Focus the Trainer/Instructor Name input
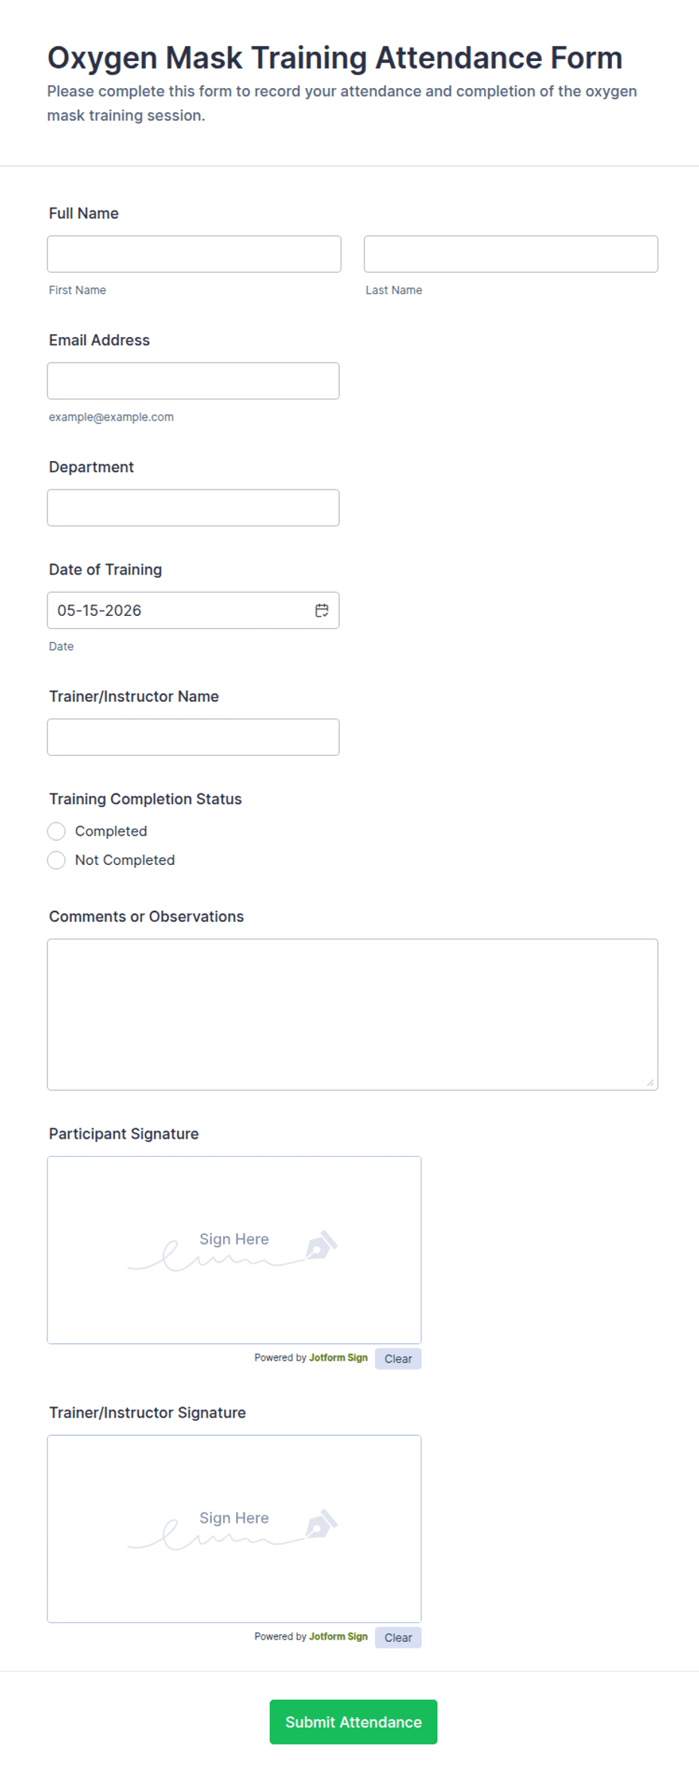This screenshot has width=699, height=1781. (193, 737)
